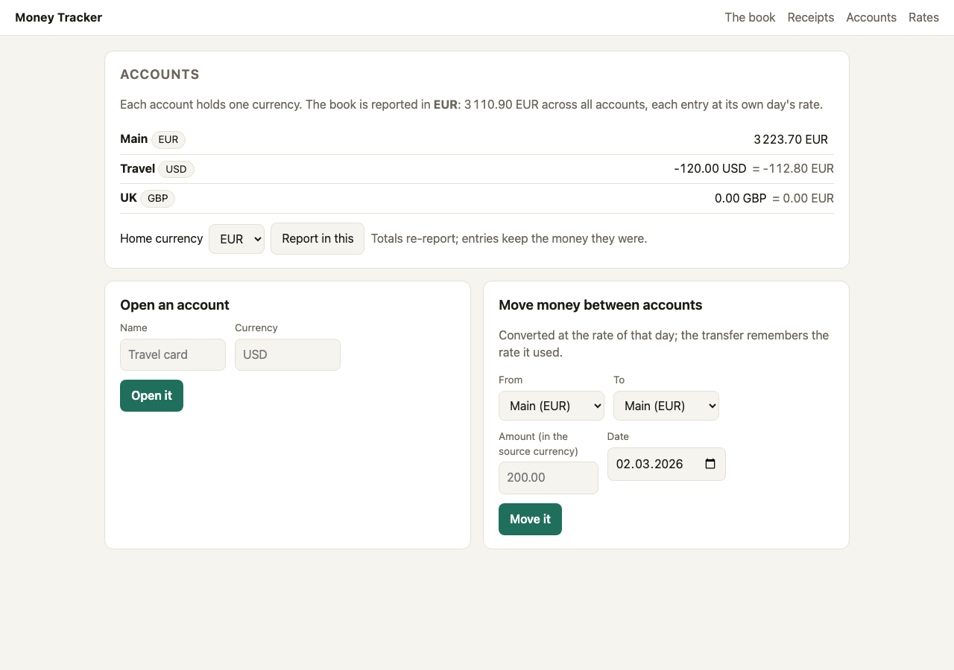Image resolution: width=954 pixels, height=670 pixels.
Task: Click the Move it button
Action: [x=530, y=520]
